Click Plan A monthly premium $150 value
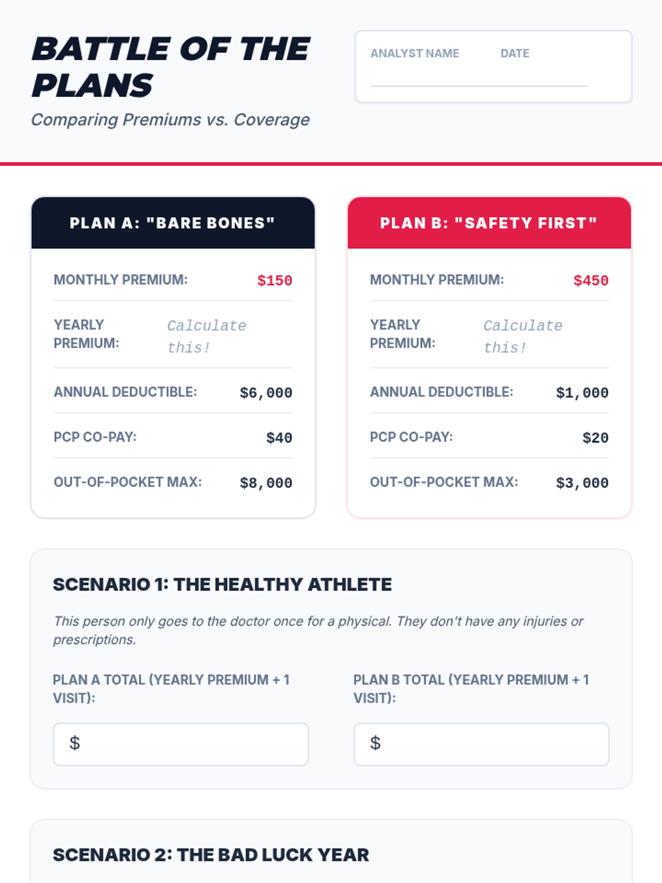The width and height of the screenshot is (662, 883). point(275,280)
